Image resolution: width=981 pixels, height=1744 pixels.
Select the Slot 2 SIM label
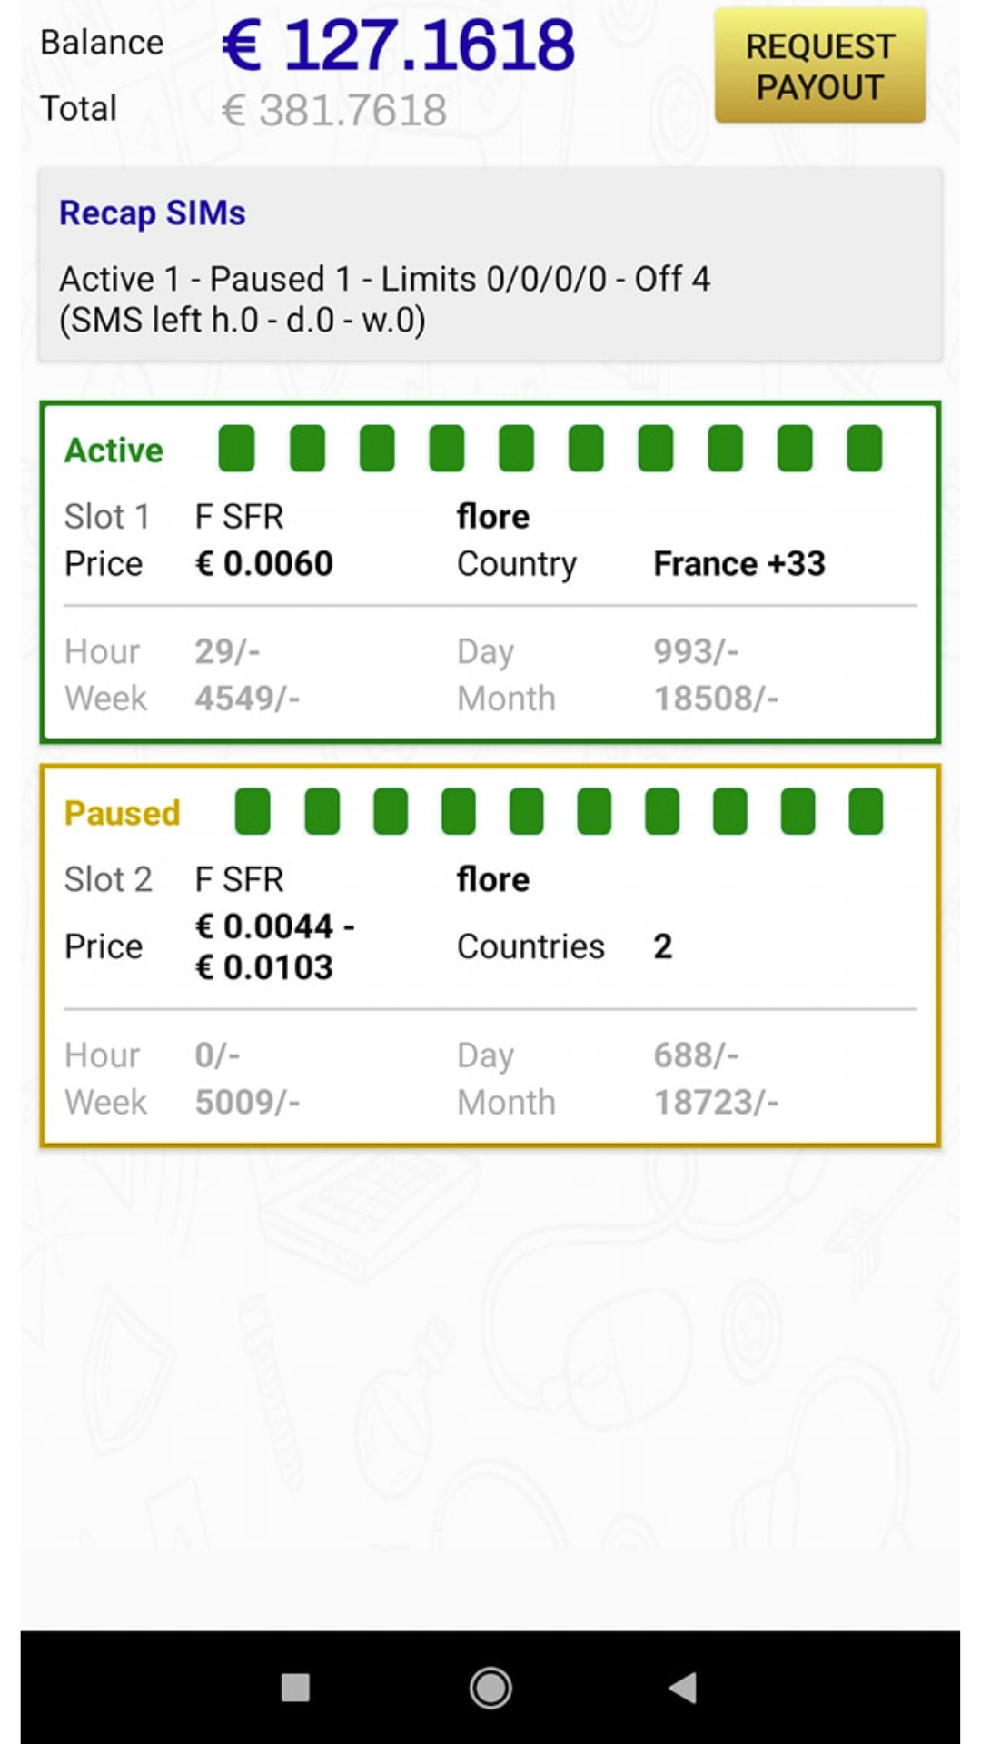point(108,879)
